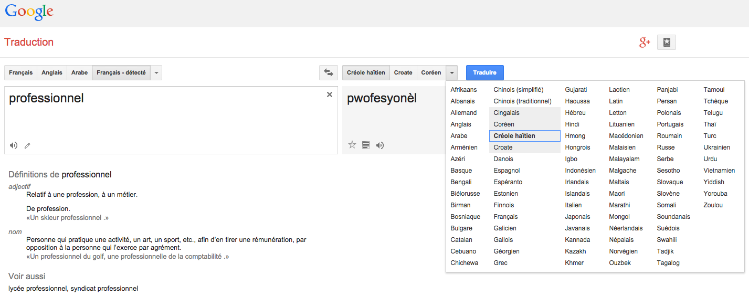Pick Afrikaans from the language list
749x296 pixels.
coord(463,90)
